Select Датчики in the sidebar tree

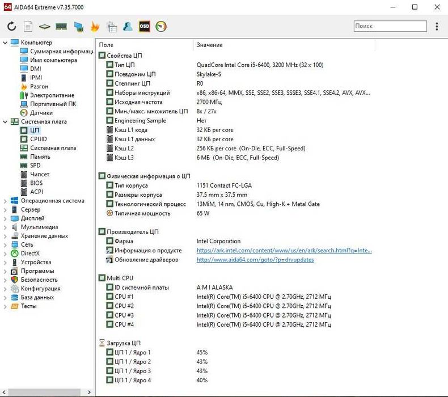click(x=41, y=113)
